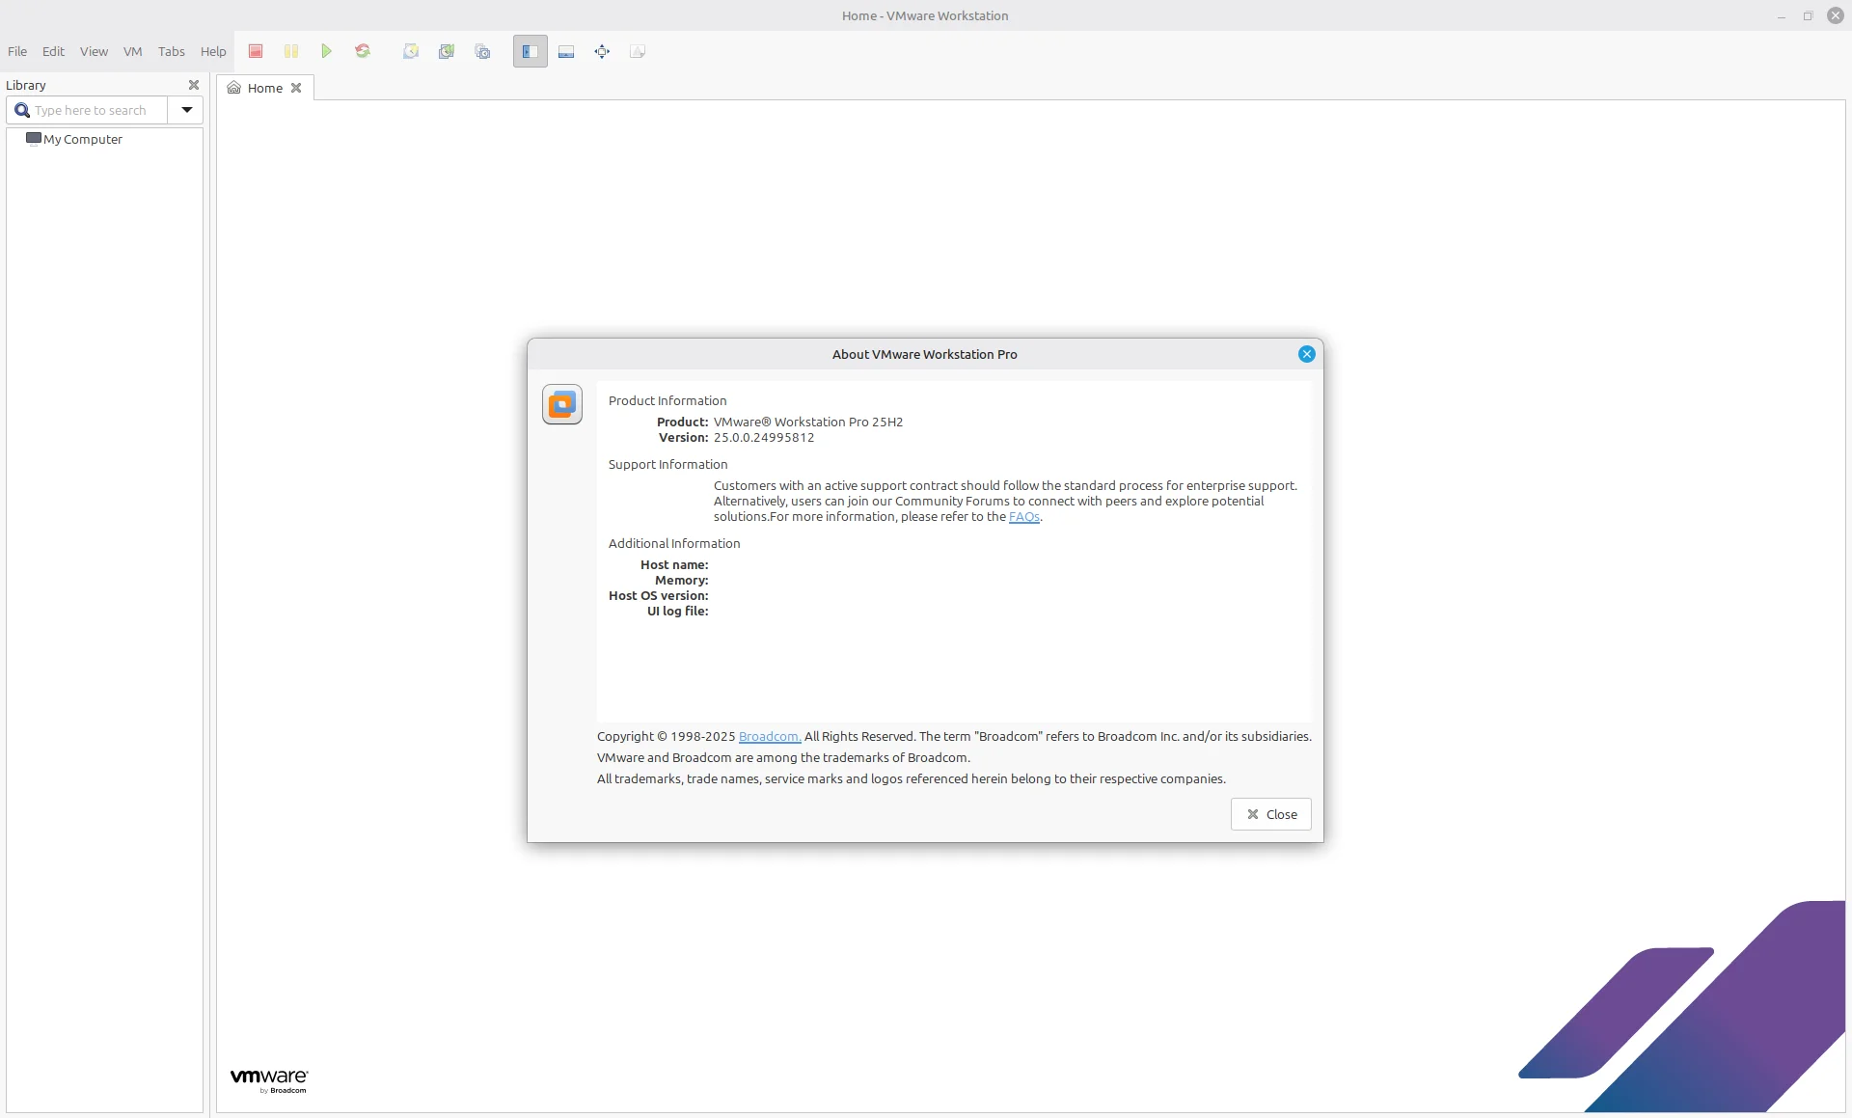Click the restart guest toolbar icon

(363, 51)
